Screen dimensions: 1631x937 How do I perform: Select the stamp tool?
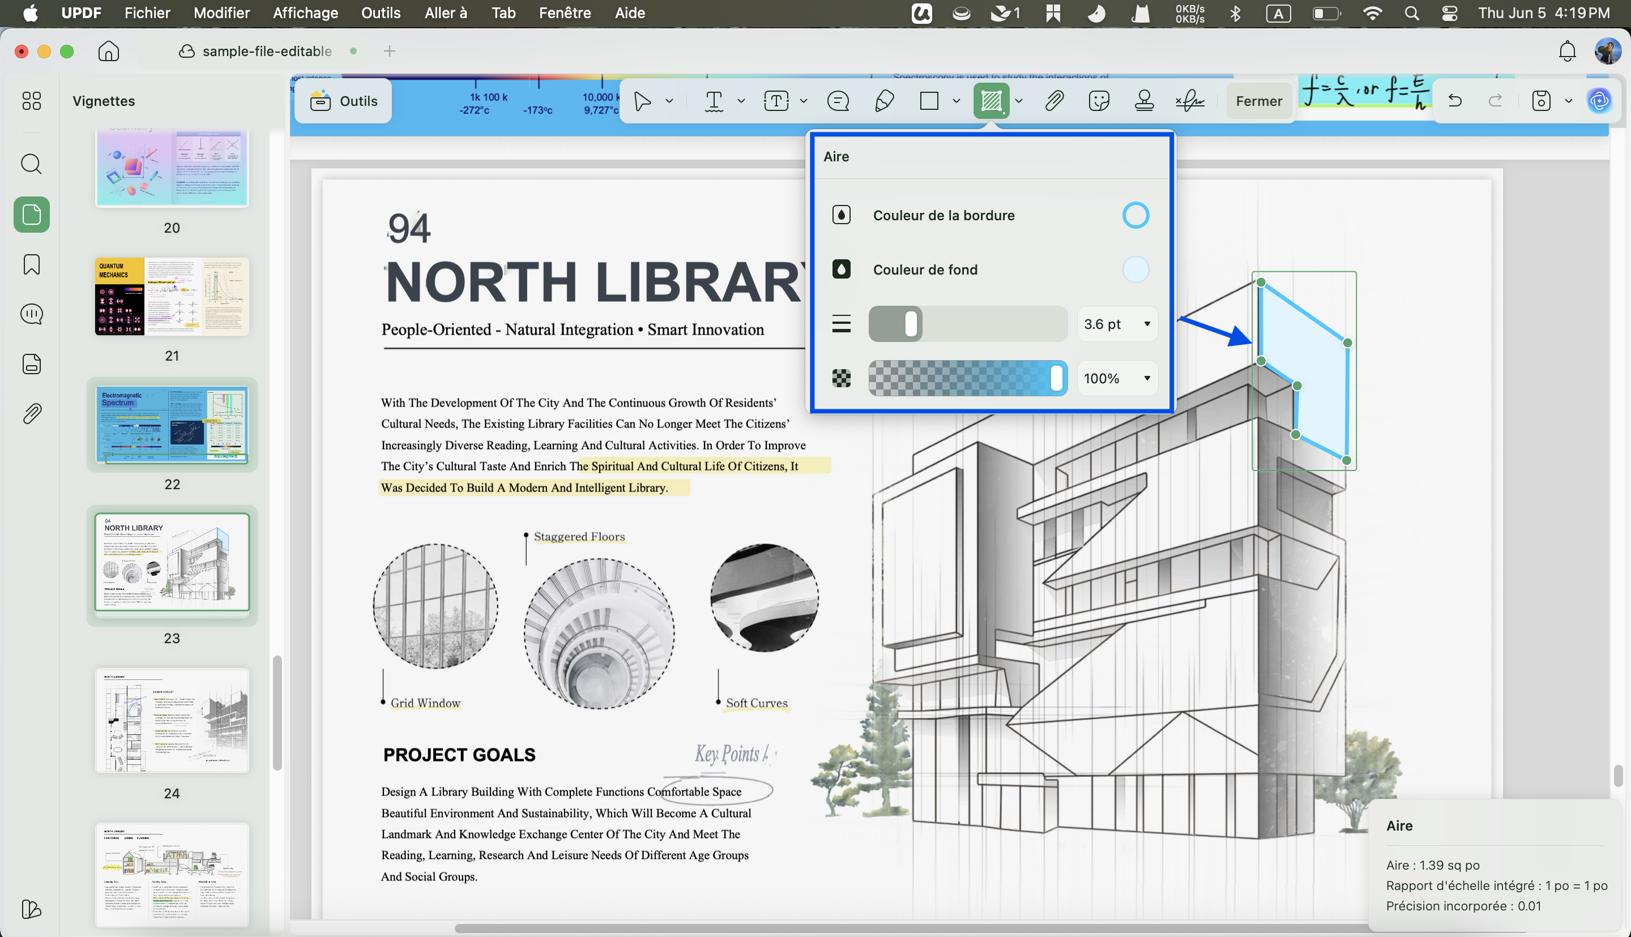1144,101
